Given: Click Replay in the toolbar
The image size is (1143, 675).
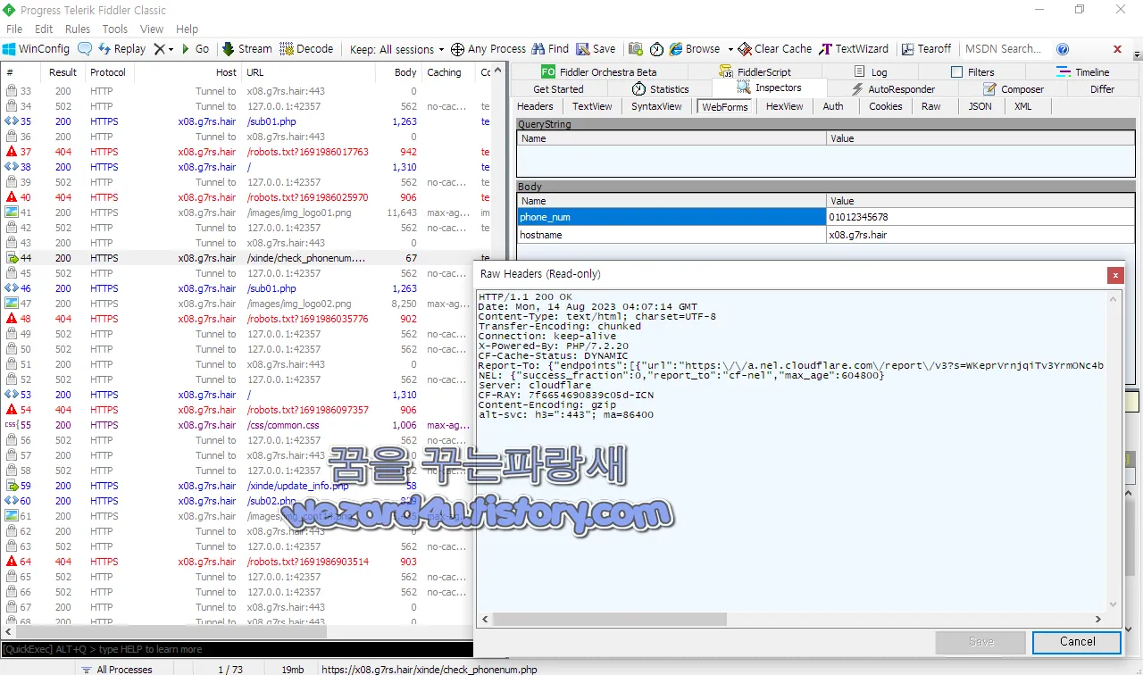Looking at the screenshot, I should pos(121,49).
